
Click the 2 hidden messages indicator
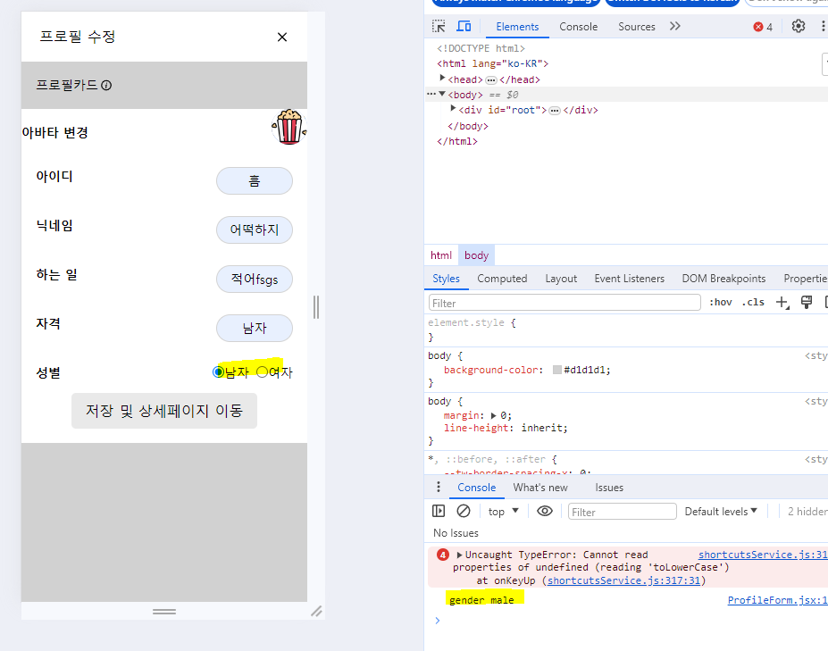(807, 511)
